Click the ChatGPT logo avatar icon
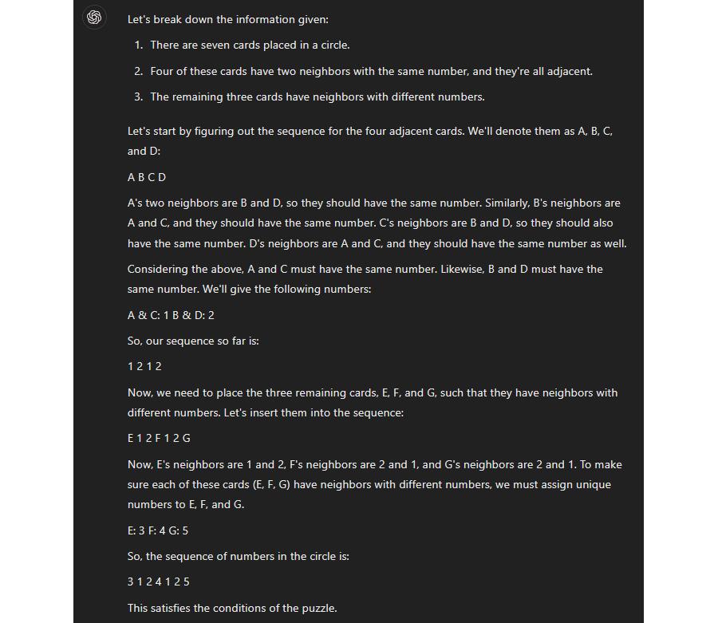 (94, 18)
